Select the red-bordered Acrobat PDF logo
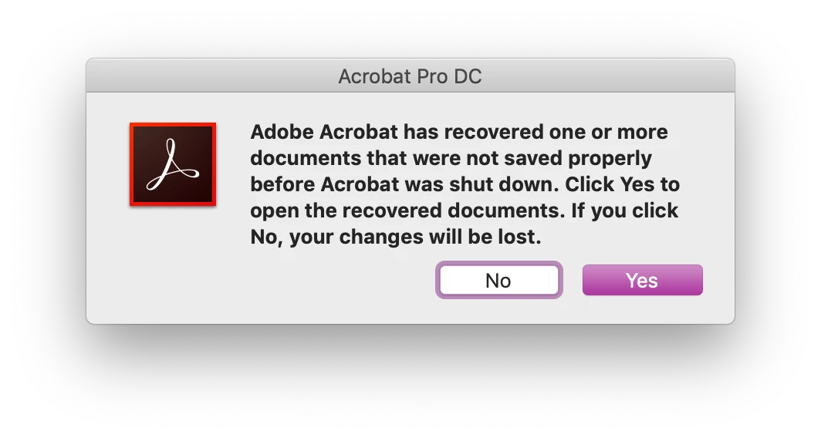The height and width of the screenshot is (438, 821). coord(173,164)
